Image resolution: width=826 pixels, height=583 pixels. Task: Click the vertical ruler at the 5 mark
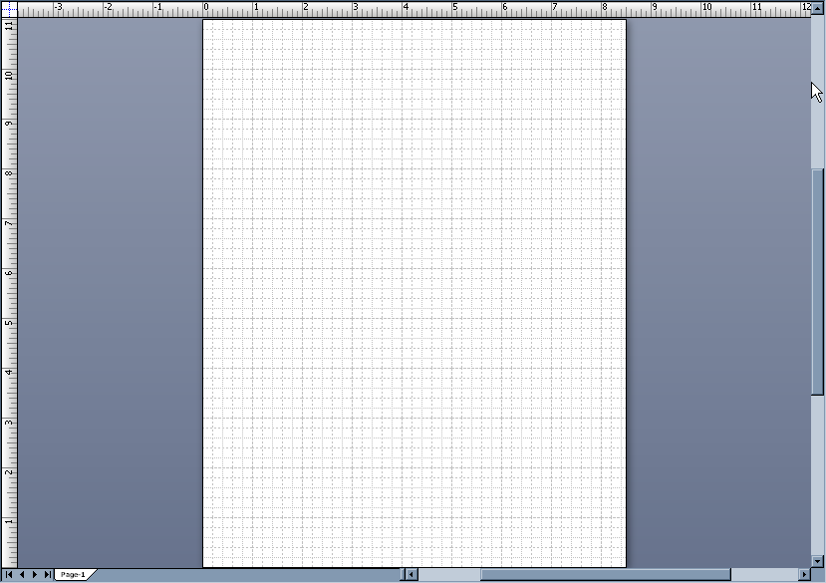pyautogui.click(x=9, y=323)
